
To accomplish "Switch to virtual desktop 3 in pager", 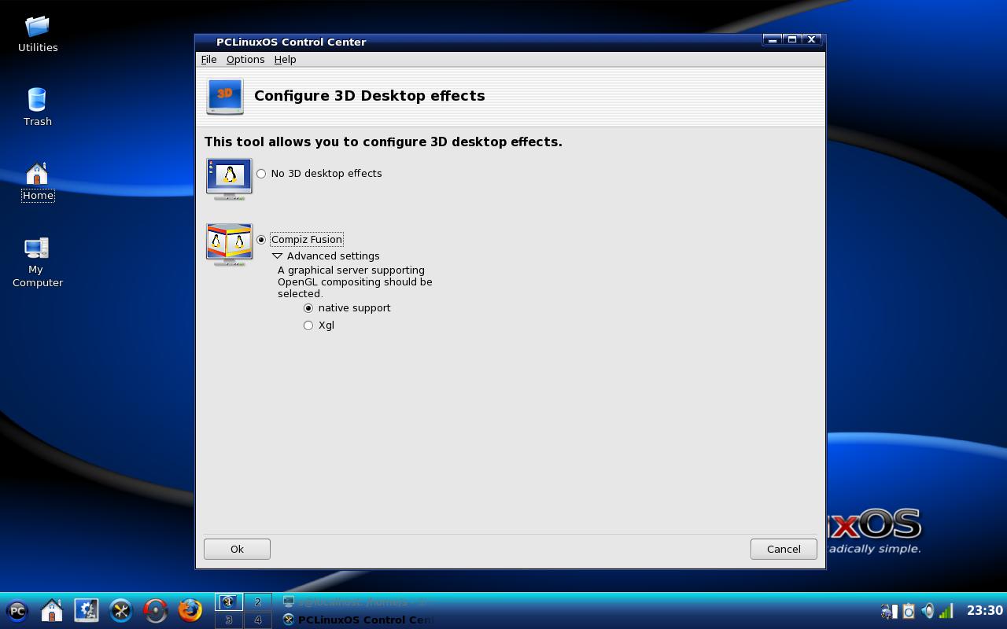I will pos(229,620).
